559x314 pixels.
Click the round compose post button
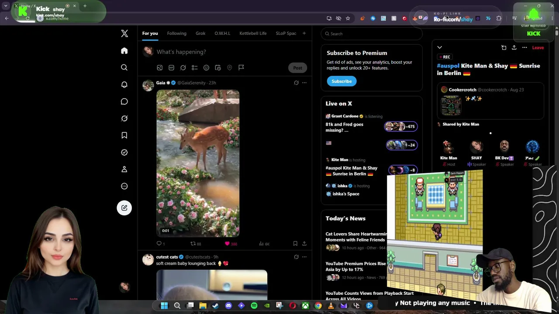124,208
